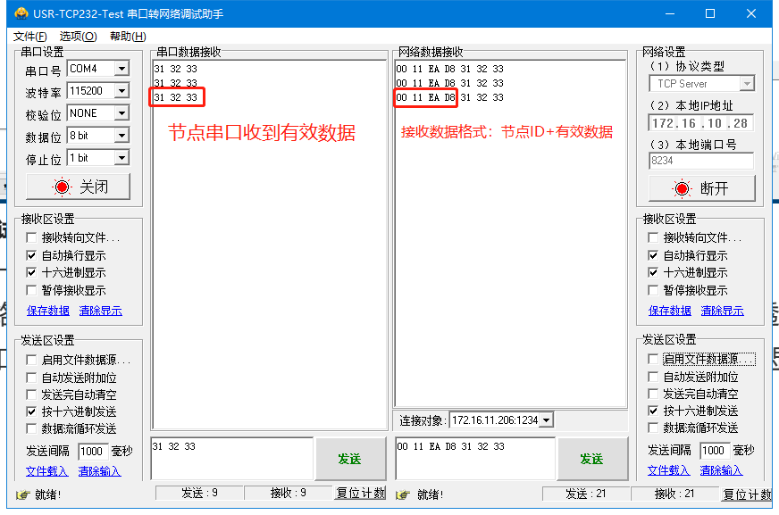Click the app icon in title bar
The height and width of the screenshot is (515, 779).
(x=21, y=13)
